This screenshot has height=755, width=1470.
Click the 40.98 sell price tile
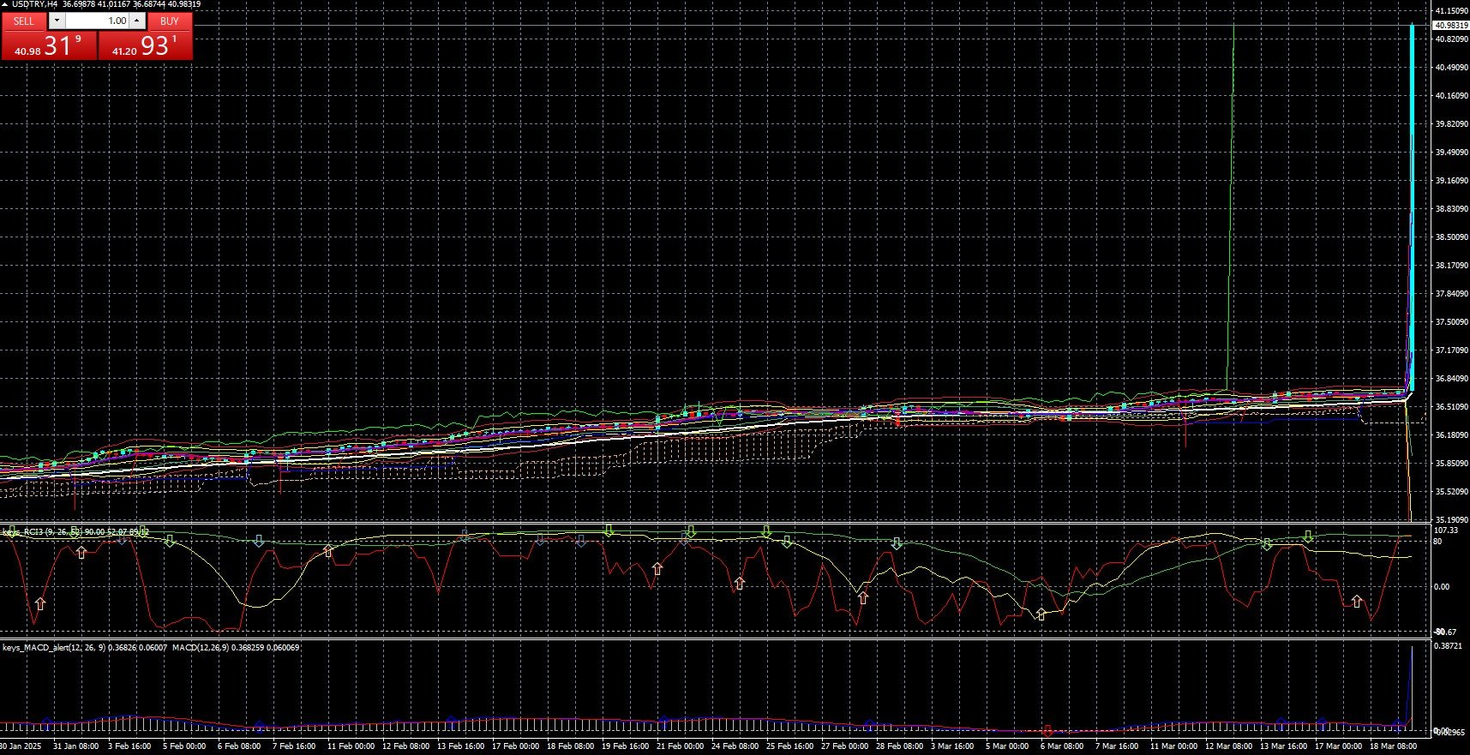coord(49,45)
